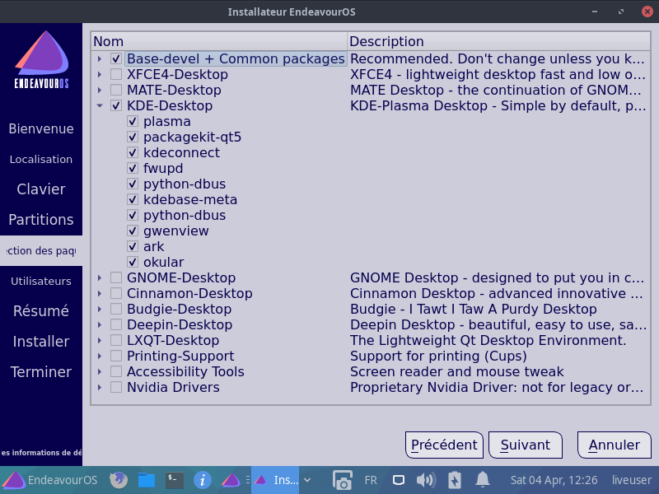Launch Firefox from the taskbar
This screenshot has width=659, height=494.
tap(119, 480)
